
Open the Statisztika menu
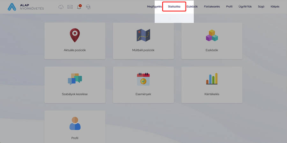174,7
